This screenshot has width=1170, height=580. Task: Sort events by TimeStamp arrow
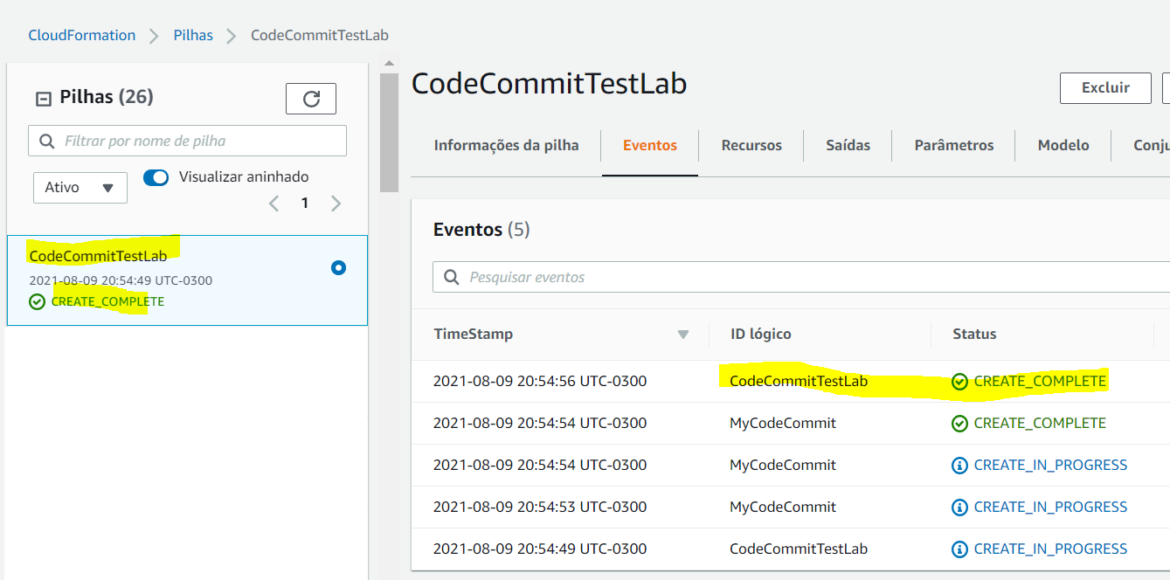683,335
